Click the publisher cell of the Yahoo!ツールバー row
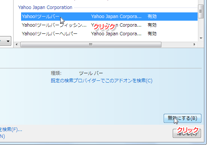Viewport: 207px width, 145px height. tap(116, 17)
